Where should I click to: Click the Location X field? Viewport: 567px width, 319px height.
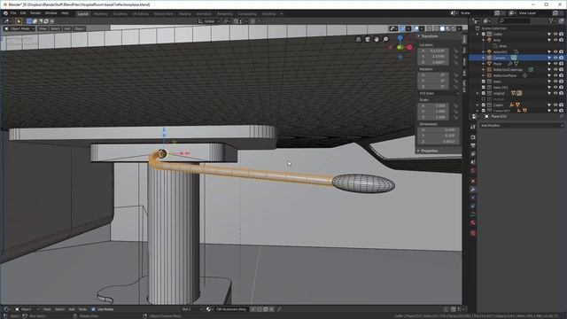pyautogui.click(x=433, y=51)
